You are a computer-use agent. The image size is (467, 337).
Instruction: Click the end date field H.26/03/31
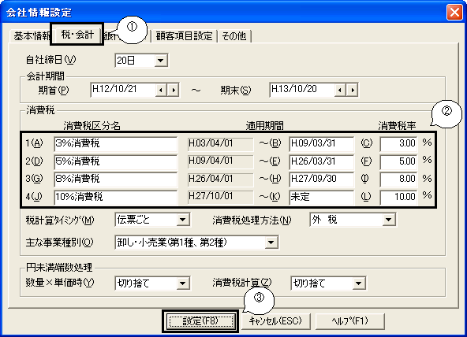coord(322,161)
